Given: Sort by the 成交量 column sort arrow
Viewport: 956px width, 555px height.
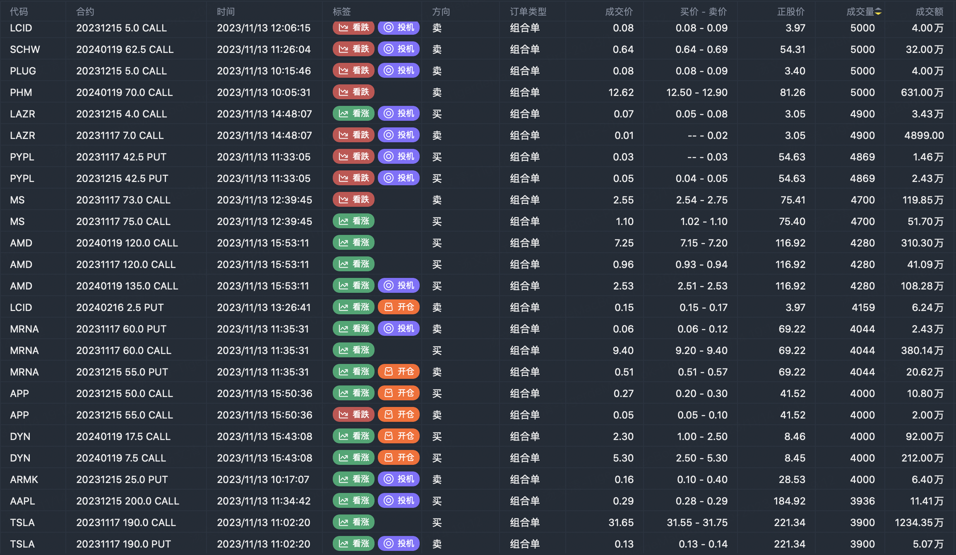Looking at the screenshot, I should pos(878,12).
